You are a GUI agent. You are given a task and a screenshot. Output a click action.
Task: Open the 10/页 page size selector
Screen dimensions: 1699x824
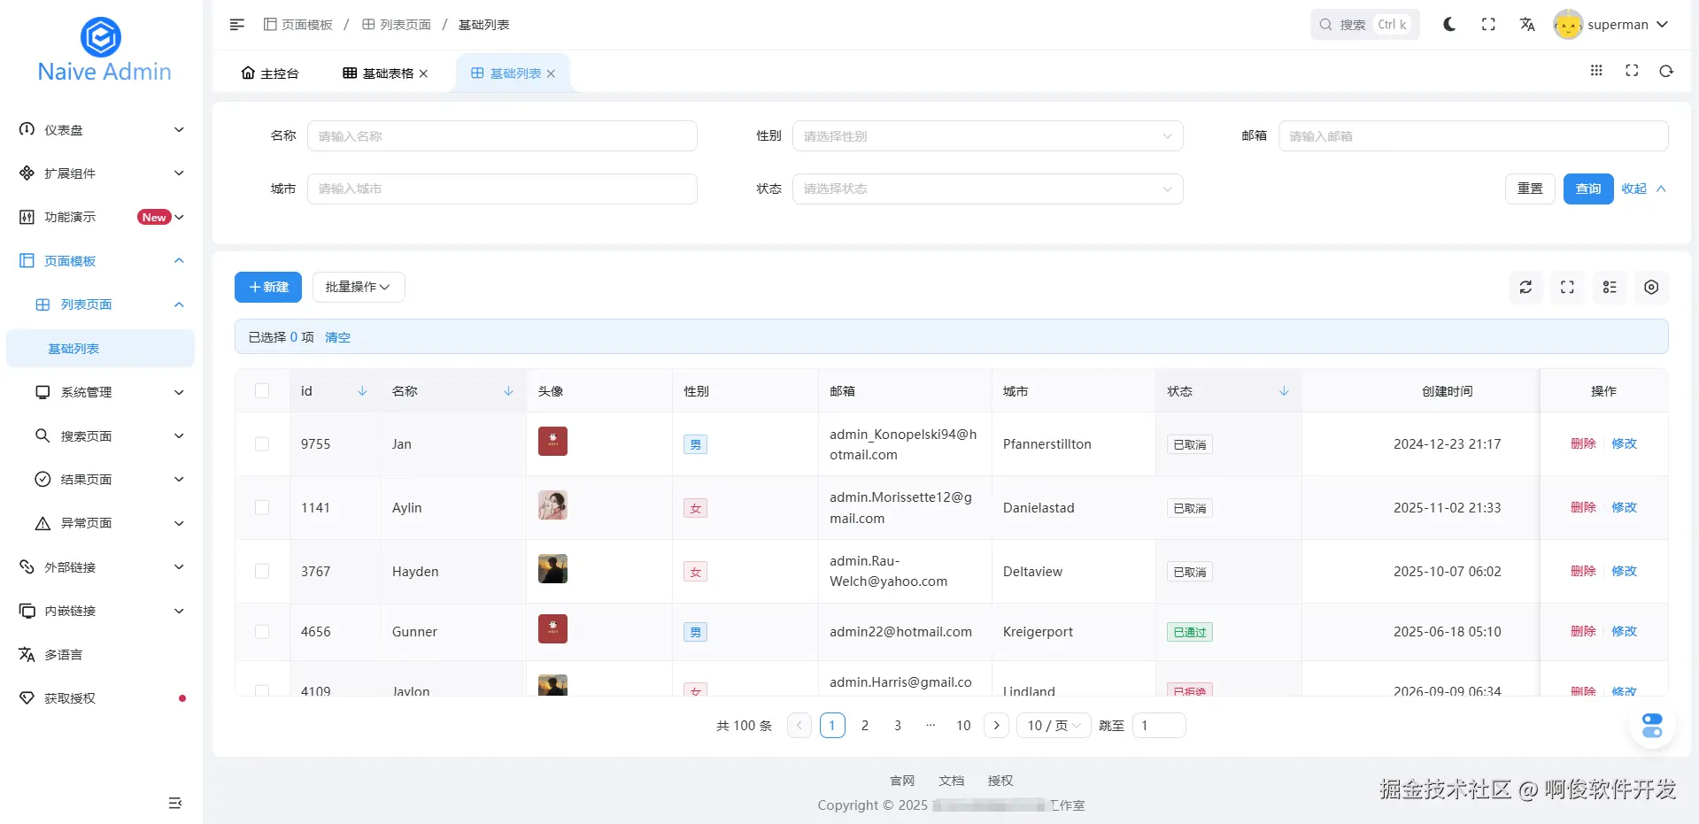click(1052, 725)
